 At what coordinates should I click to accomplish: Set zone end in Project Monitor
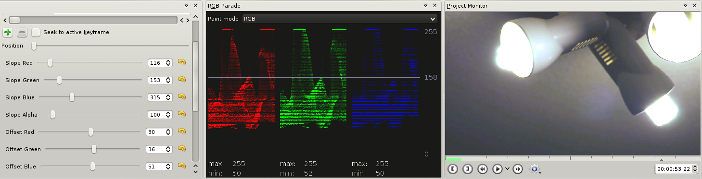coord(467,169)
